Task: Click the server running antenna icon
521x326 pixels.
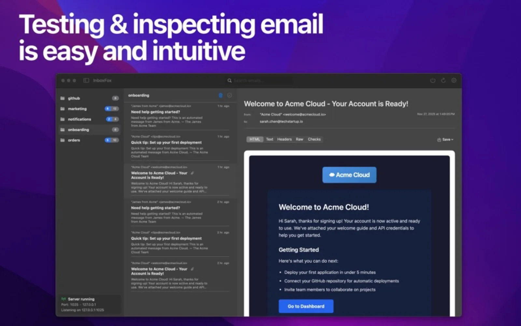Action: coord(63,299)
